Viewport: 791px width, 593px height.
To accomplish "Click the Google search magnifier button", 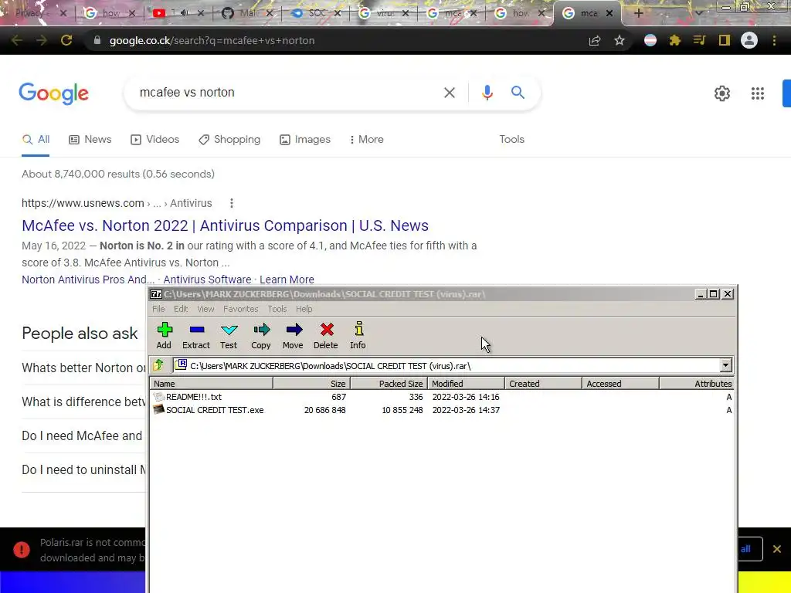I will 518,93.
